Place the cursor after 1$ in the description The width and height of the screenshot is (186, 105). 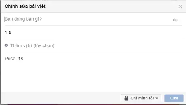pos(23,59)
